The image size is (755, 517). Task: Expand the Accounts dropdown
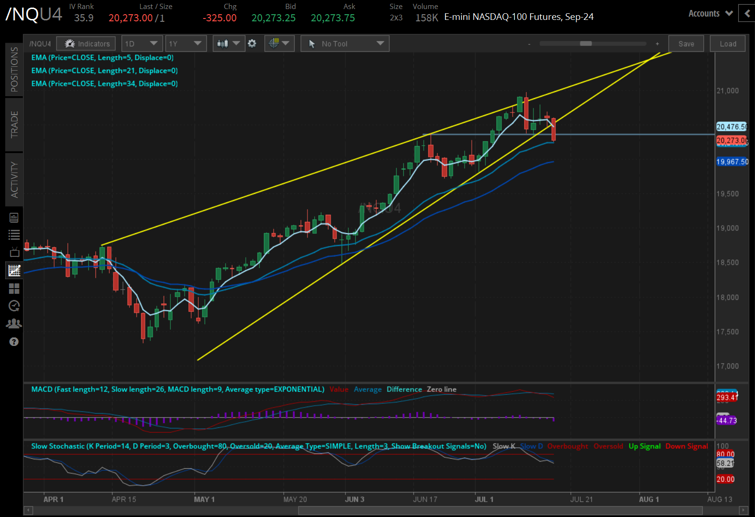(710, 13)
